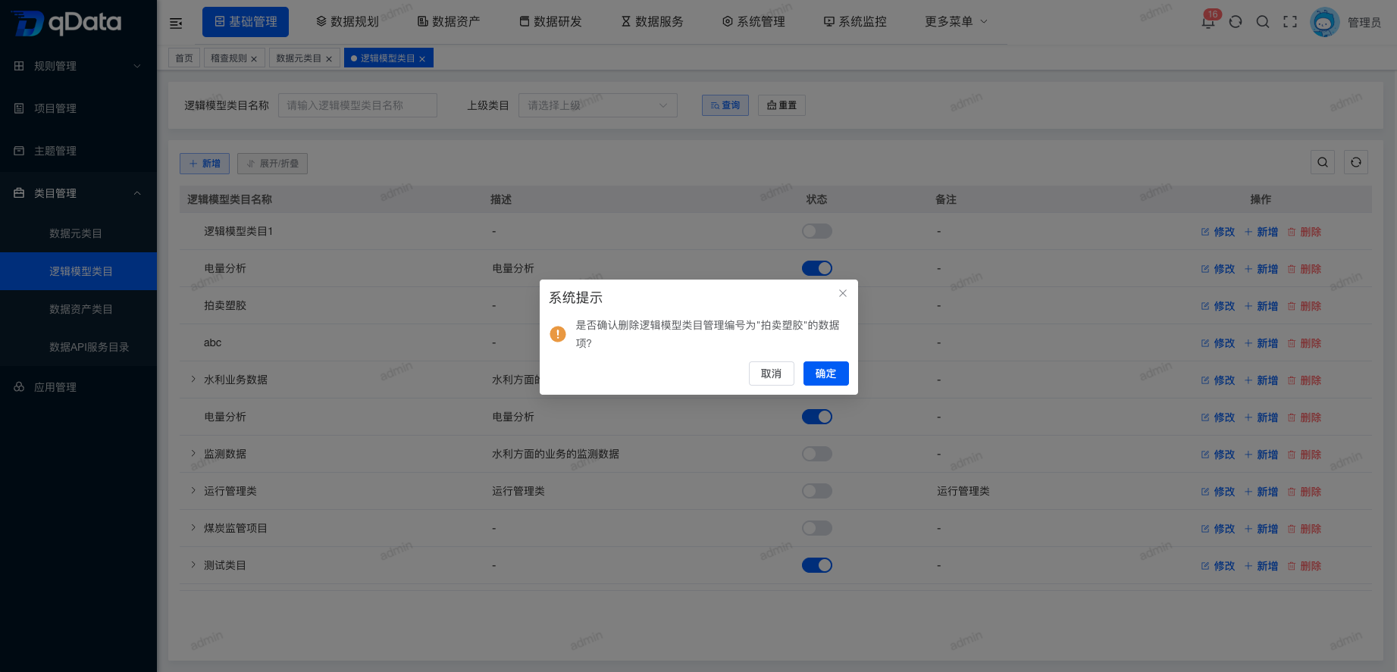Screen dimensions: 1397x672
Task: Open the 更多菜单 dropdown
Action: [x=956, y=22]
